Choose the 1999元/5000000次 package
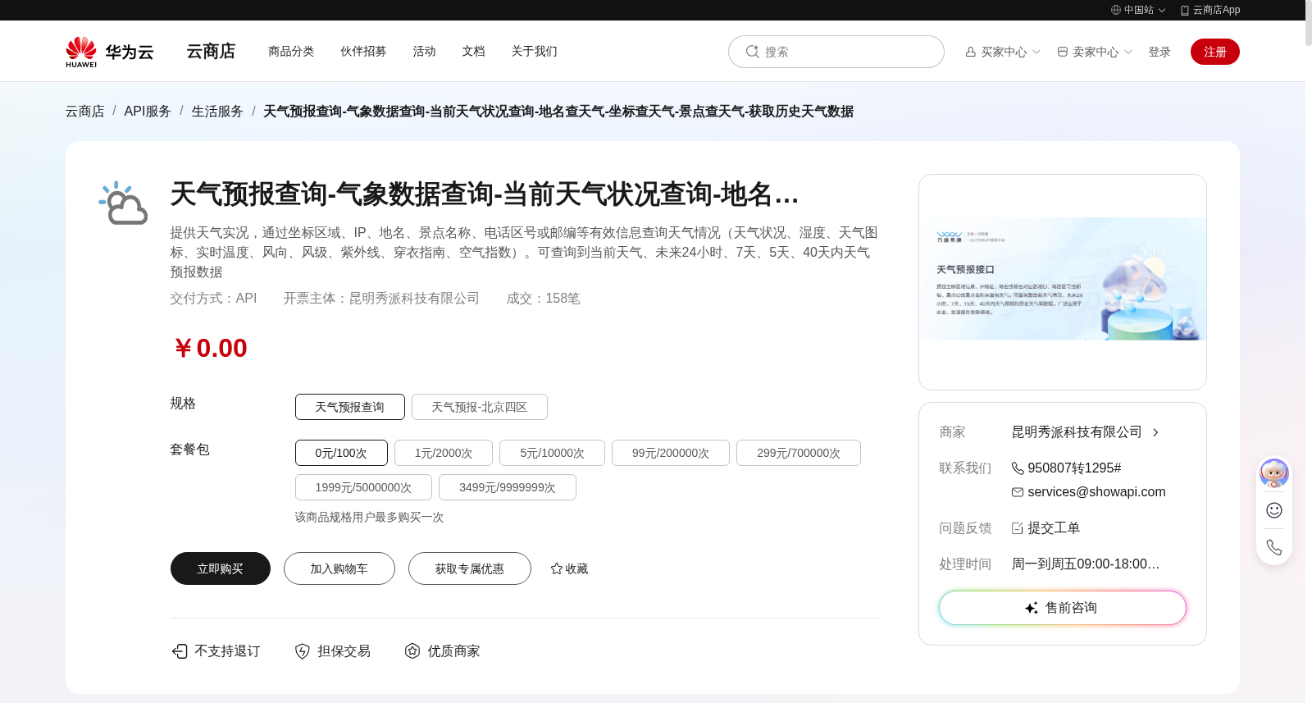Image resolution: width=1312 pixels, height=703 pixels. [364, 487]
